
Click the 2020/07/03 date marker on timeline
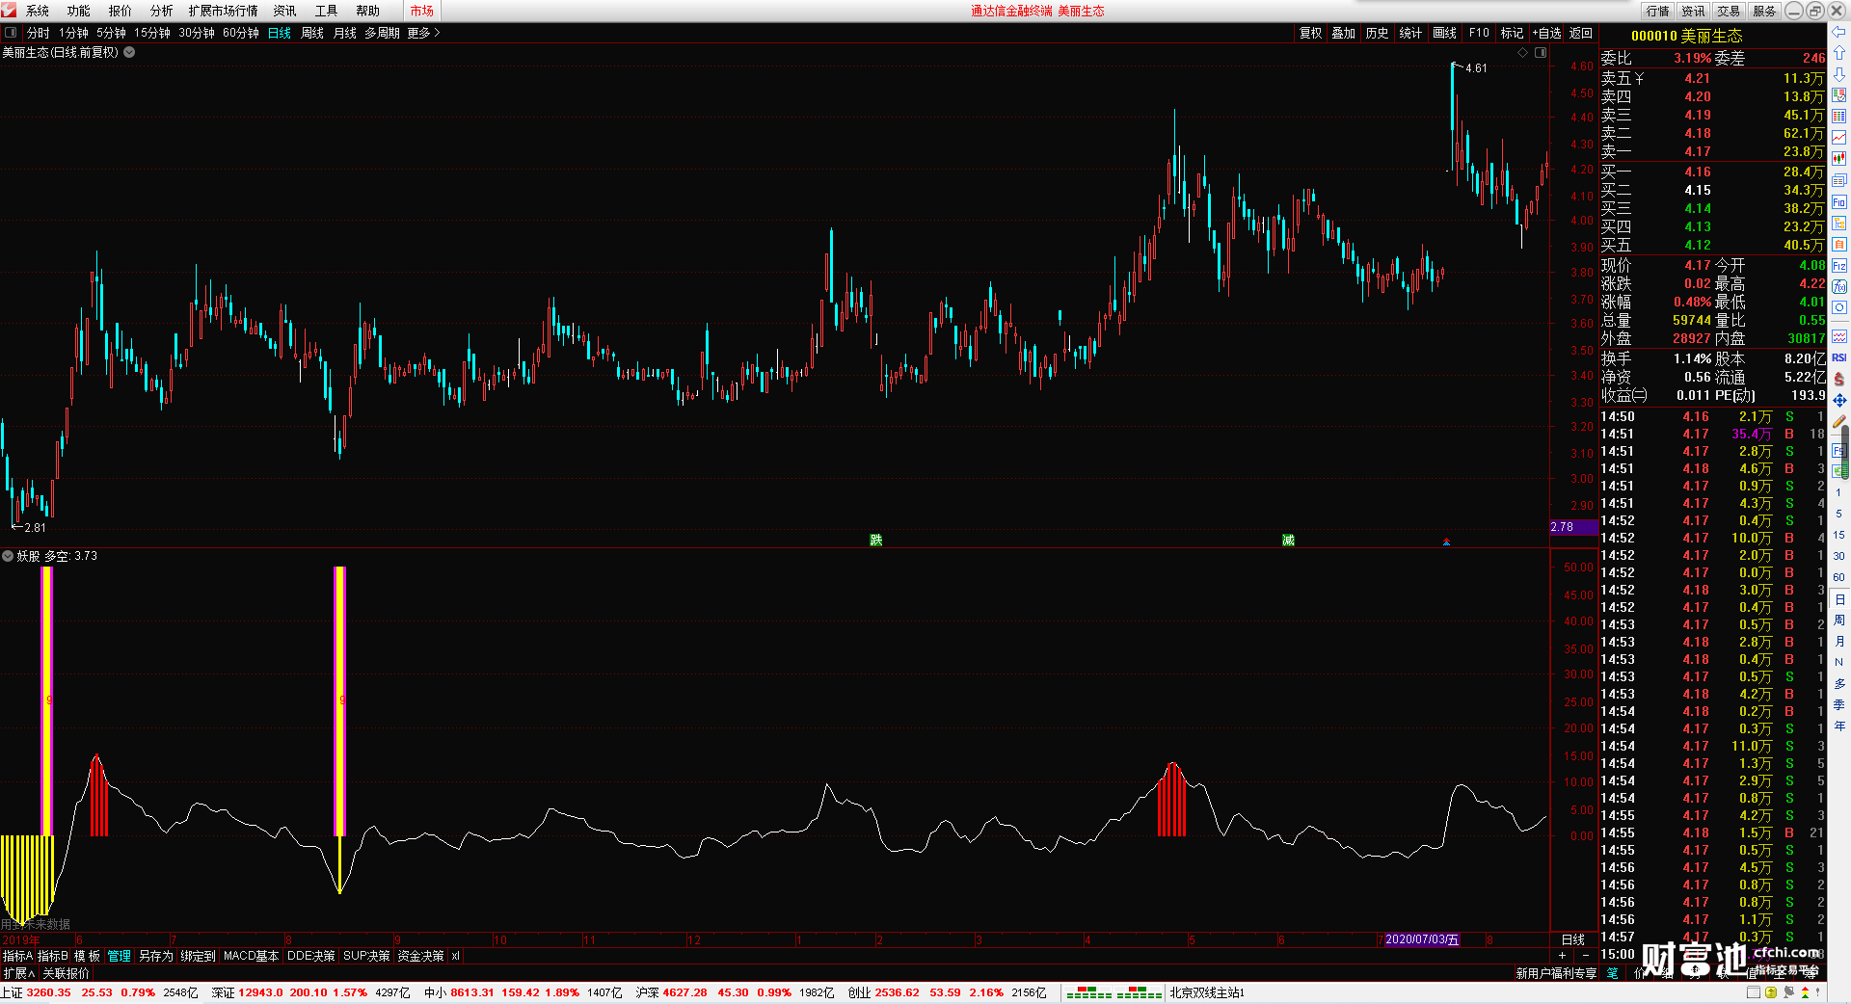pos(1422,939)
